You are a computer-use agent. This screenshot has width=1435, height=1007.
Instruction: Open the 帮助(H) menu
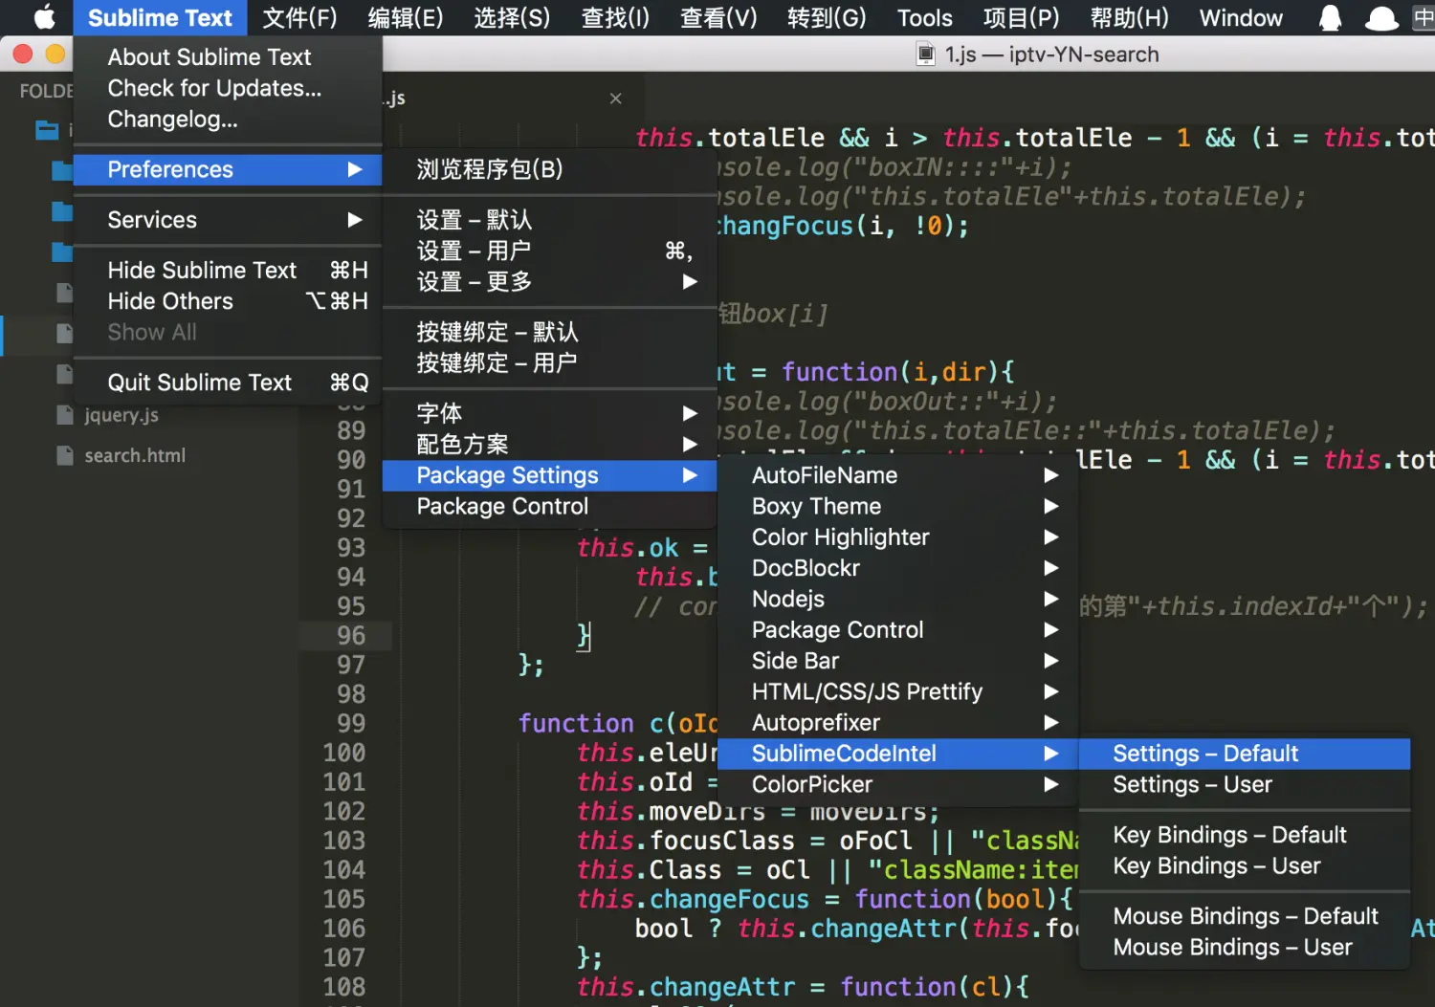pos(1129,17)
